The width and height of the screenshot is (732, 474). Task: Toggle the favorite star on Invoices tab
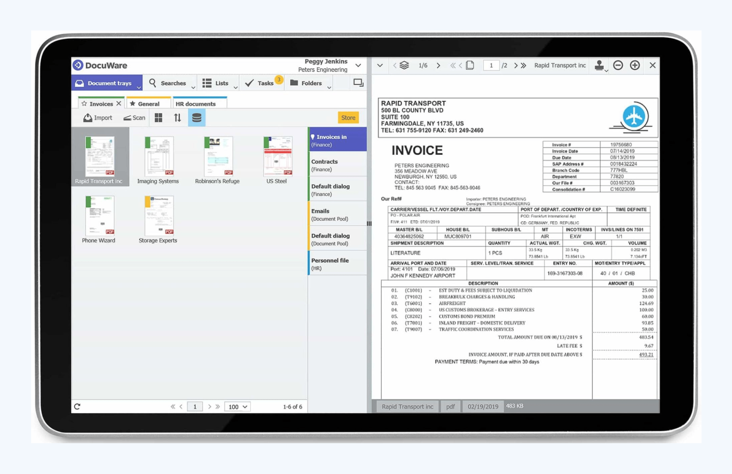click(x=84, y=104)
